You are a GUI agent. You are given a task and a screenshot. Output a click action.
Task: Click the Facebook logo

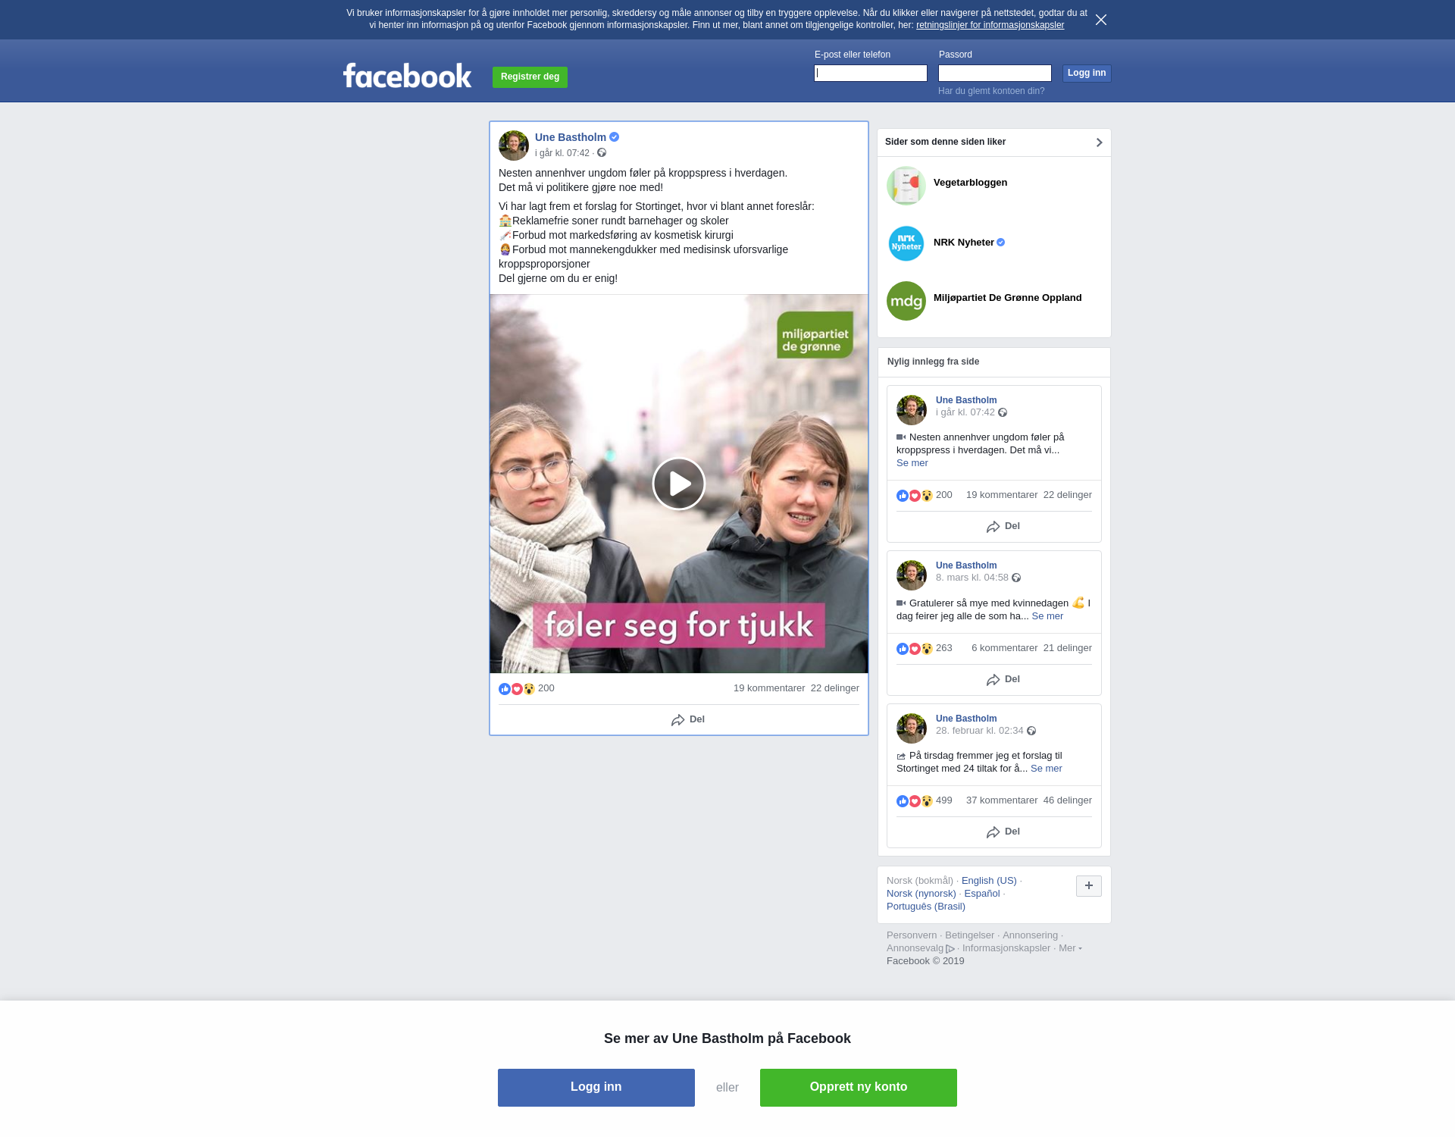click(407, 76)
